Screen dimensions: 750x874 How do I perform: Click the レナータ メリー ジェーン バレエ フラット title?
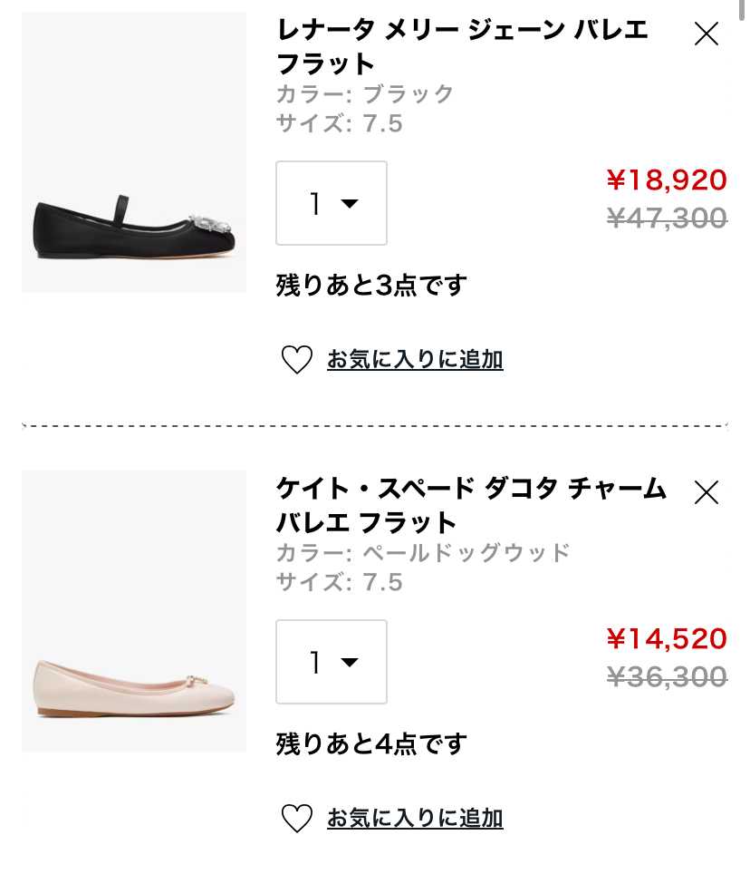coord(462,46)
